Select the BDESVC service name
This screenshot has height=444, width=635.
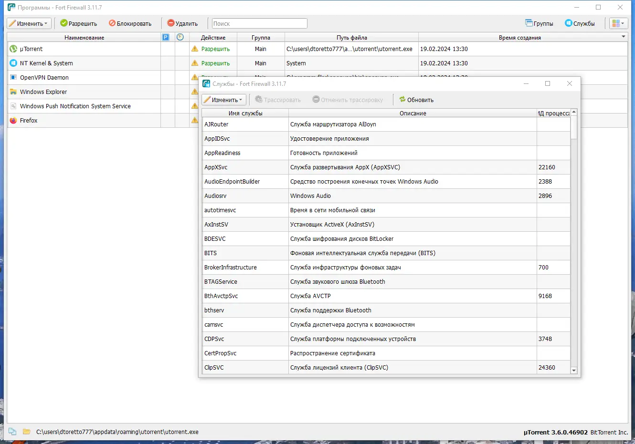coord(215,238)
